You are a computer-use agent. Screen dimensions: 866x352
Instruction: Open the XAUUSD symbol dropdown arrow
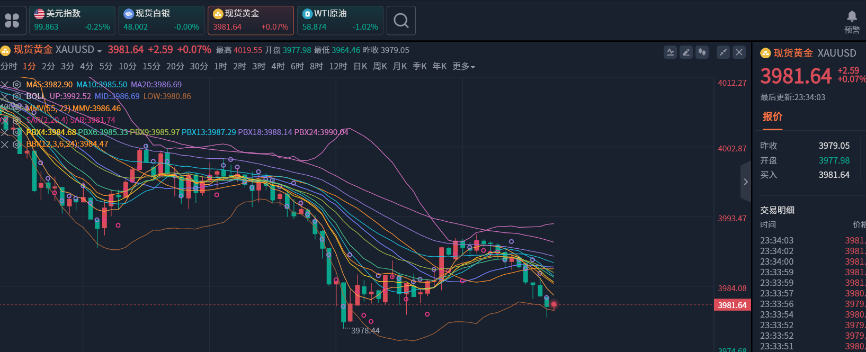(x=99, y=51)
